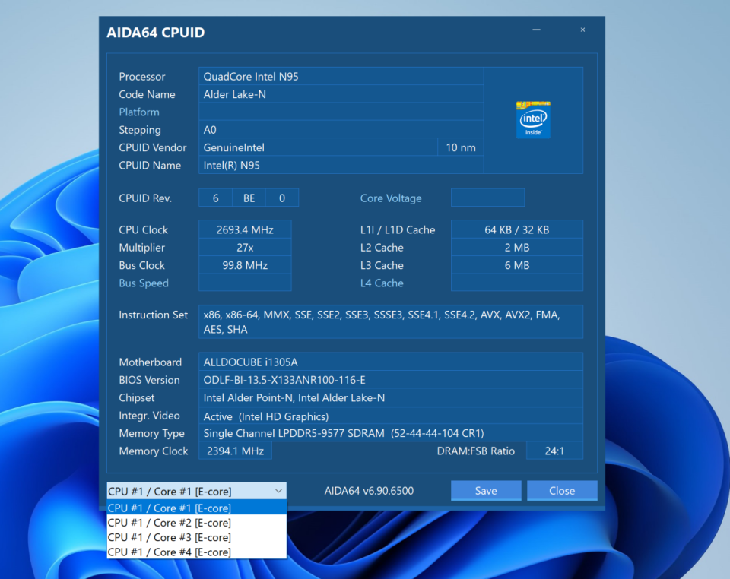
Task: Click the Processor value QuadCore Intel N95
Action: (341, 76)
